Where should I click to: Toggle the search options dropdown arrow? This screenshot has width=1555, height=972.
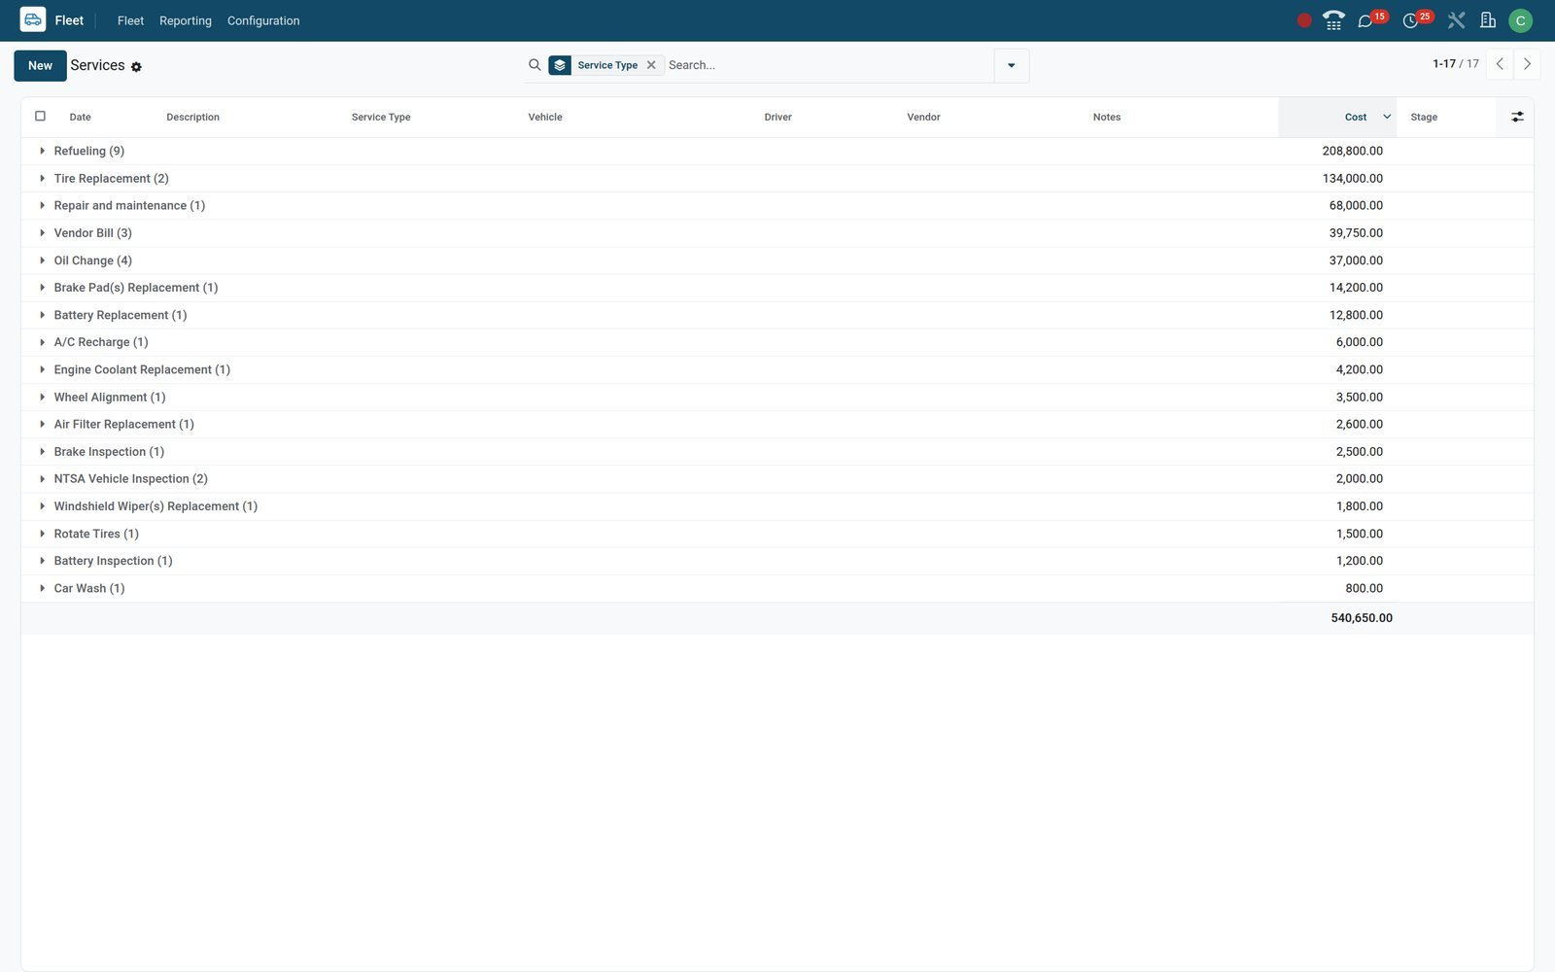1011,65
